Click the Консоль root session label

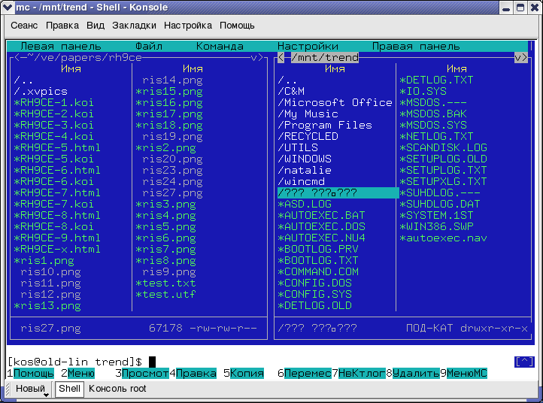117,389
